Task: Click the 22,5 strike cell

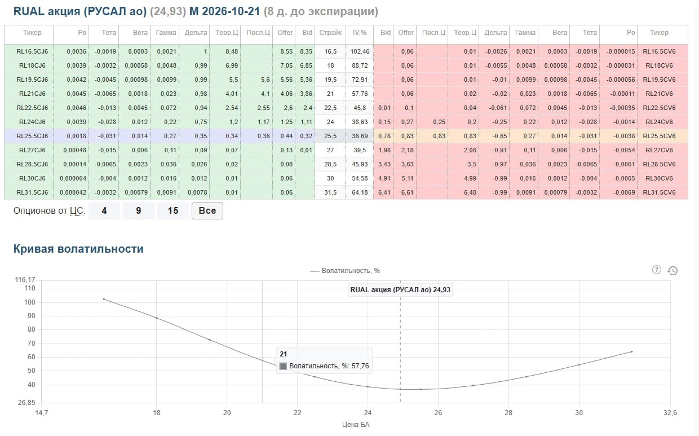Action: (330, 108)
